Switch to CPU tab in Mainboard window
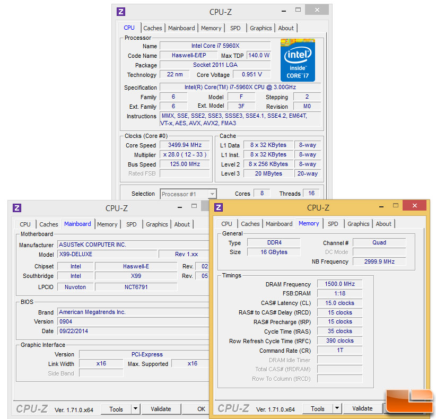 (x=25, y=224)
